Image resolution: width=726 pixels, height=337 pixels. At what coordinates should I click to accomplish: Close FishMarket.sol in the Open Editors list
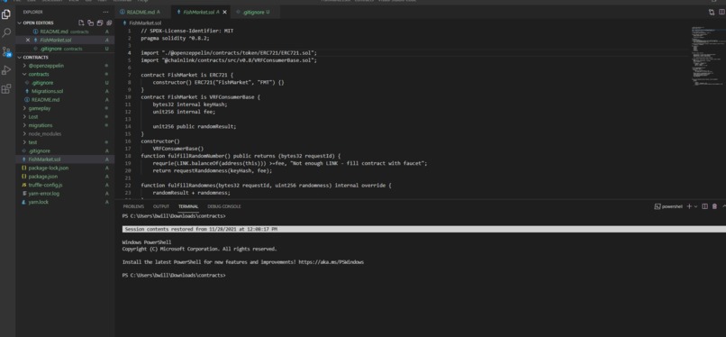pyautogui.click(x=28, y=41)
